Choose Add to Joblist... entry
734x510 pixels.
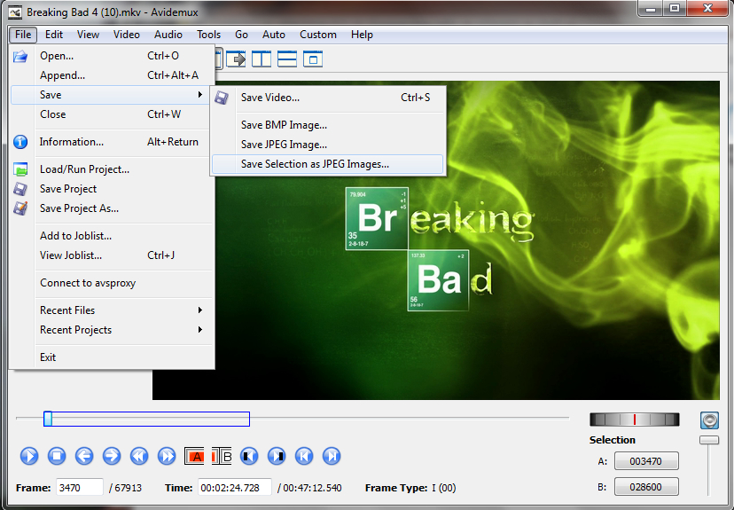(112, 236)
